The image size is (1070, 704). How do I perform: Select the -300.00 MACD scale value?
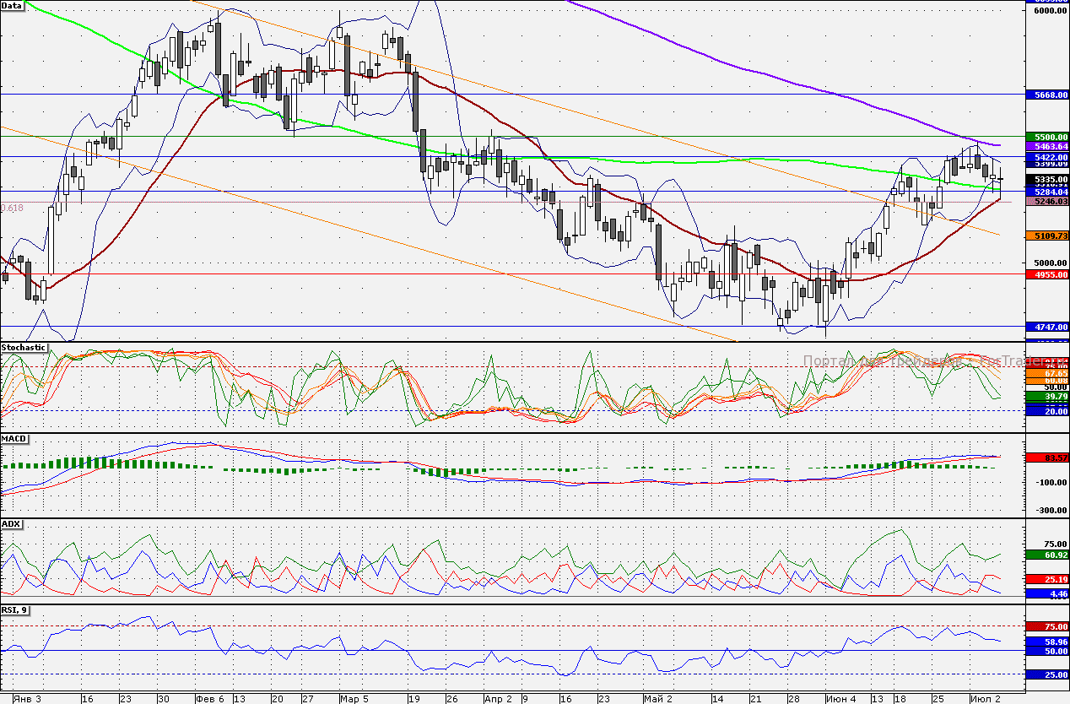tap(1051, 510)
